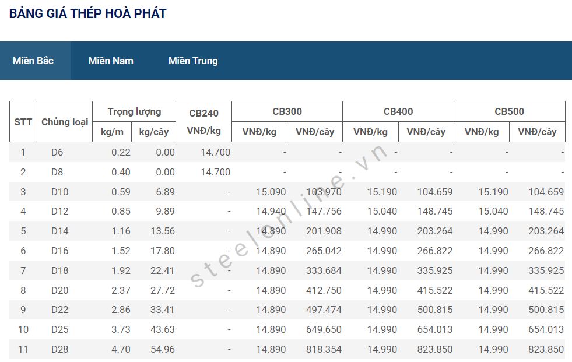Click the 2.86 kg/m value
This screenshot has width=572, height=362.
click(121, 310)
